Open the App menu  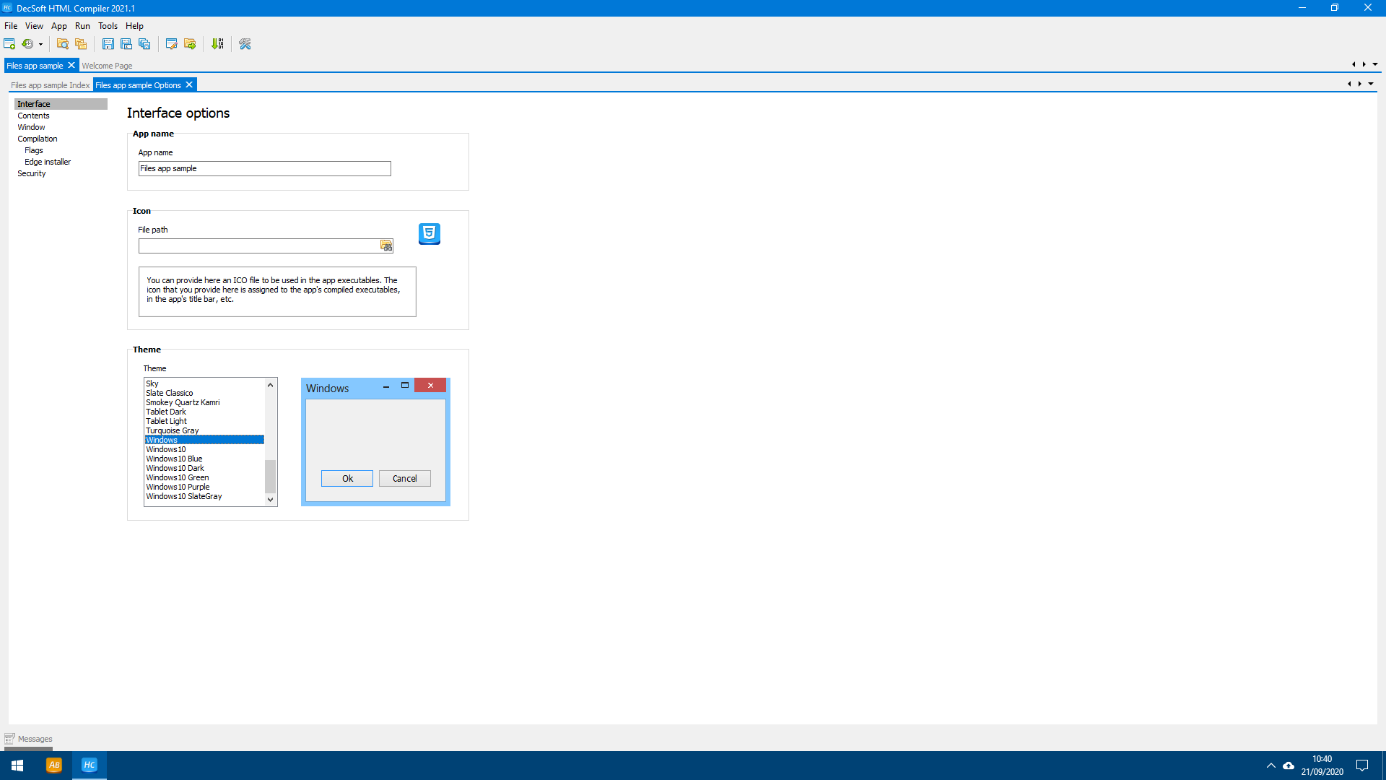click(x=59, y=26)
